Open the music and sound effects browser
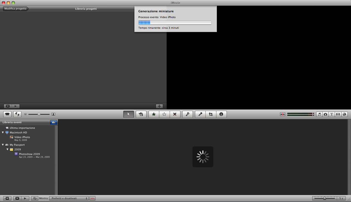The image size is (351, 202). coord(319,114)
